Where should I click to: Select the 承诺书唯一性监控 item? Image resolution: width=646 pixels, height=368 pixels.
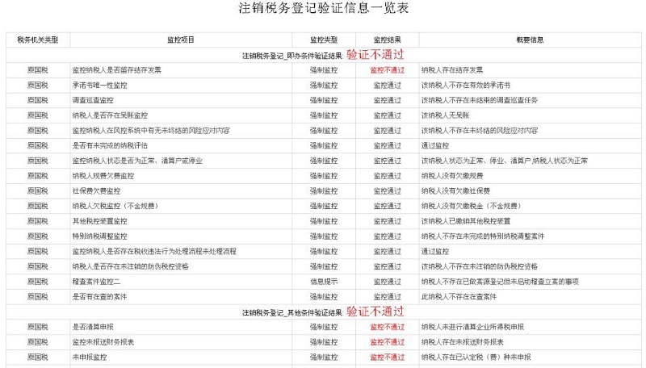point(99,86)
